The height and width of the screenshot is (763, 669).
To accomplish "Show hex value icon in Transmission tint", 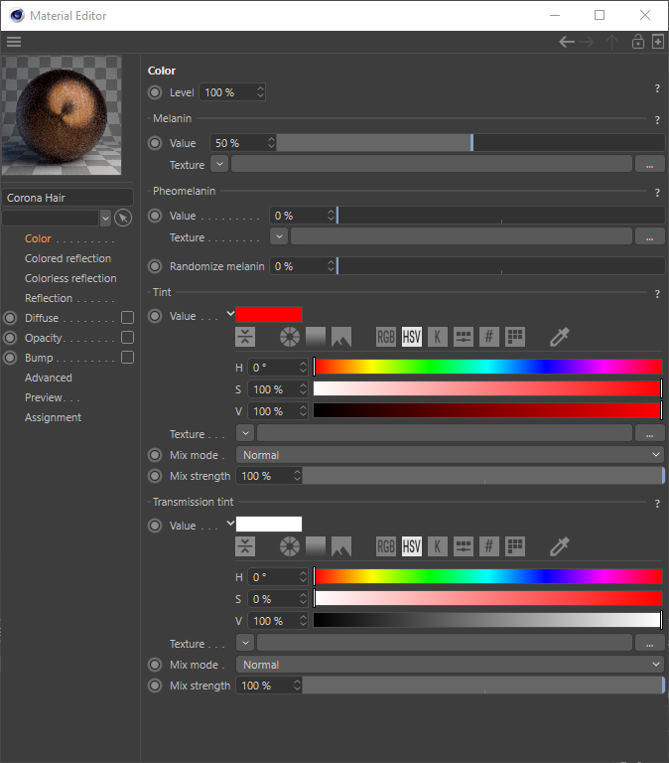I will click(x=489, y=546).
